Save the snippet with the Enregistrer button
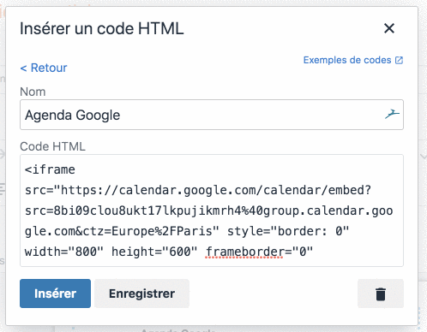This screenshot has width=427, height=332. point(141,293)
